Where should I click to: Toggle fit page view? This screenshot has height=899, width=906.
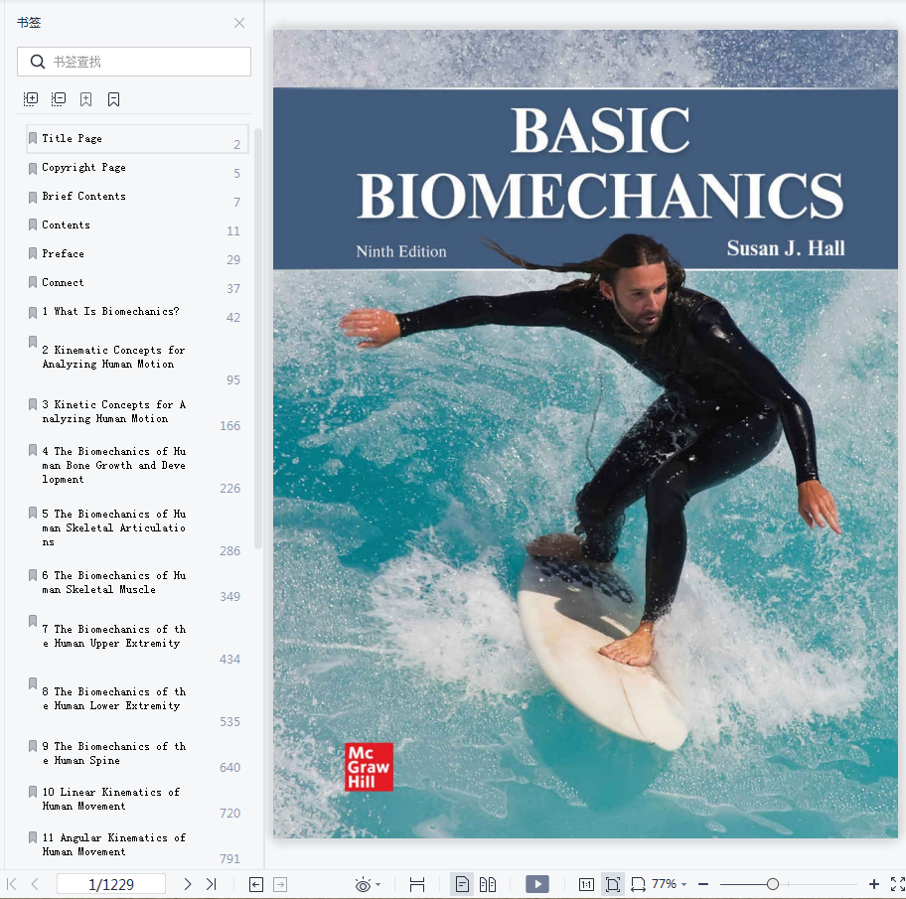[x=613, y=884]
